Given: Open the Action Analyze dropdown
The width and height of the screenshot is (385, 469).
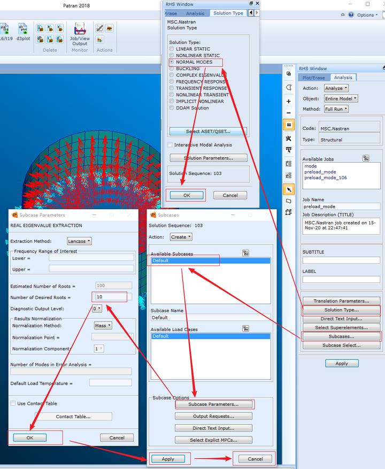Looking at the screenshot, I should pyautogui.click(x=336, y=88).
